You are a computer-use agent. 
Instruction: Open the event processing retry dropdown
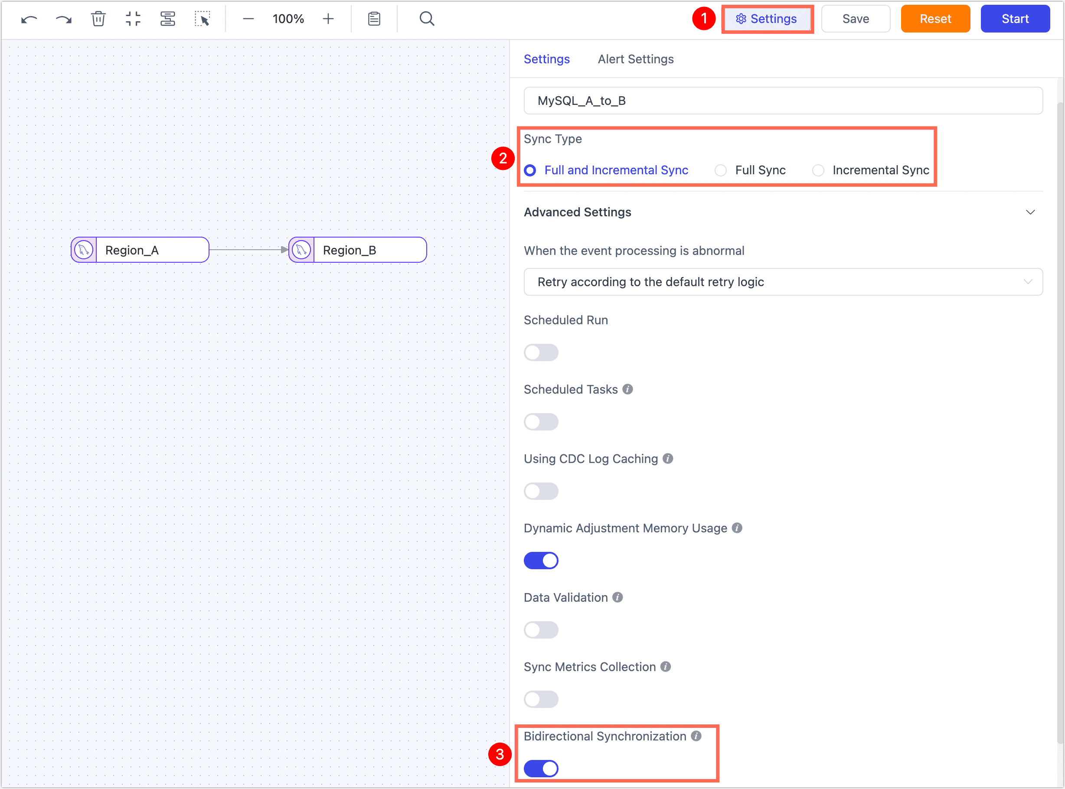(x=783, y=282)
